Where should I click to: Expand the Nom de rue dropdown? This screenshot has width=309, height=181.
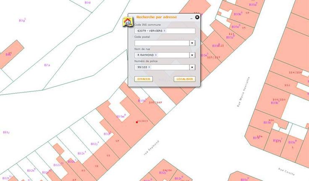(x=192, y=55)
